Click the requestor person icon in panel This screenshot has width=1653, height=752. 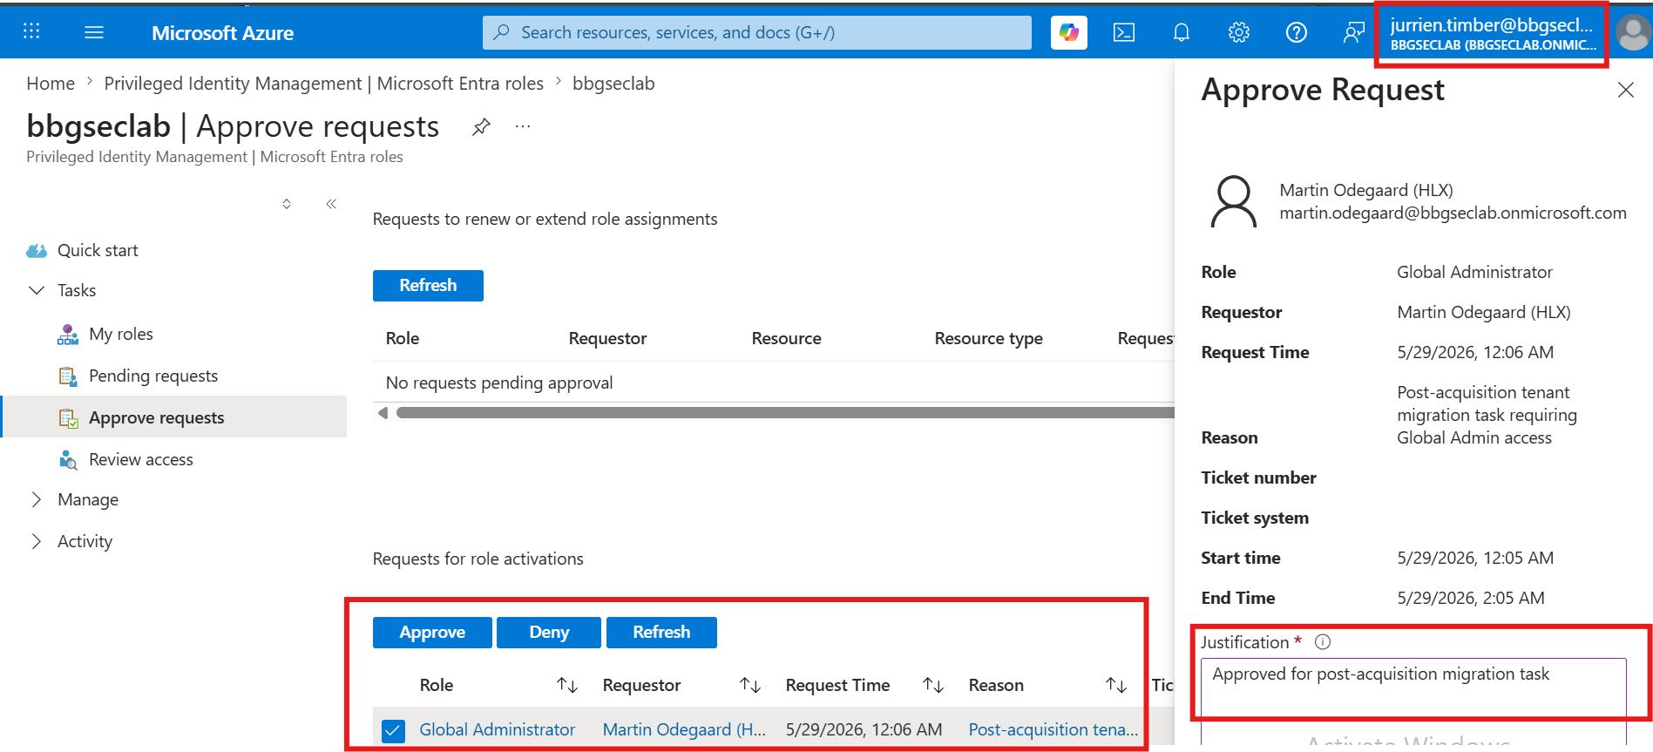click(x=1234, y=201)
